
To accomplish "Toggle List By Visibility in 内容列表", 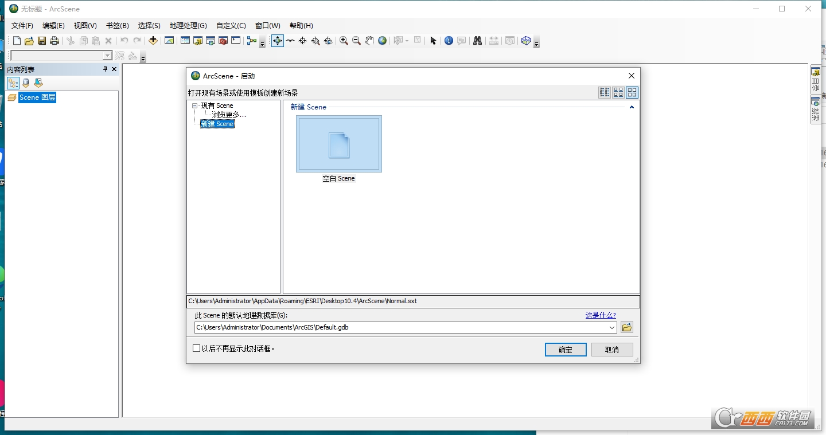I will pyautogui.click(x=38, y=84).
